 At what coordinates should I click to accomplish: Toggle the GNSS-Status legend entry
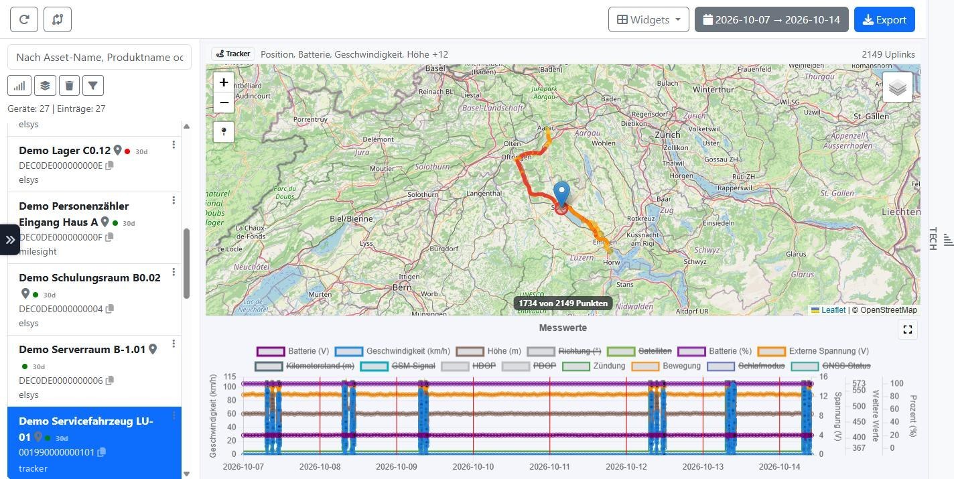click(x=831, y=366)
